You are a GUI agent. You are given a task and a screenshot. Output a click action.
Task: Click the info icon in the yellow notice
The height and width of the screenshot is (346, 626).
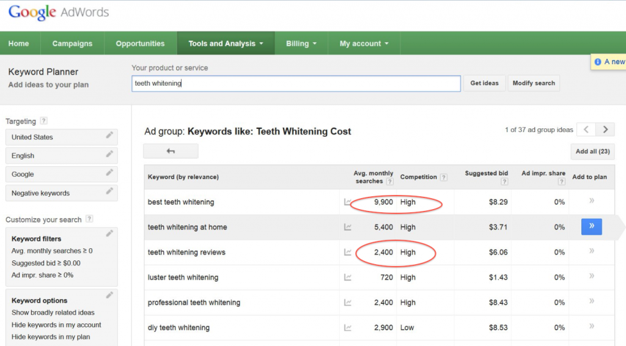pyautogui.click(x=598, y=62)
